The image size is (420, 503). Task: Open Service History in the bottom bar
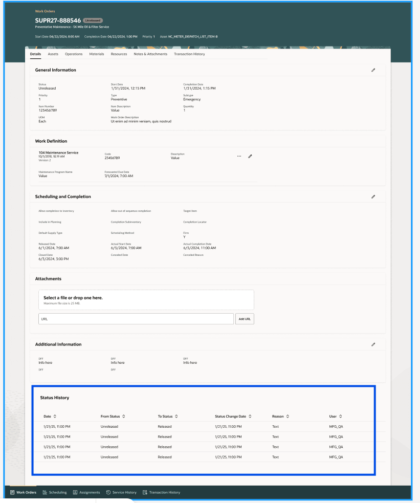click(x=122, y=492)
